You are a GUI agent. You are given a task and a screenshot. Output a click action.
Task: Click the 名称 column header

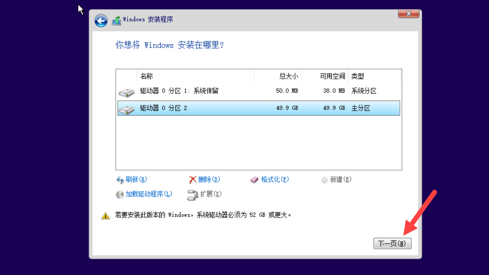point(196,76)
